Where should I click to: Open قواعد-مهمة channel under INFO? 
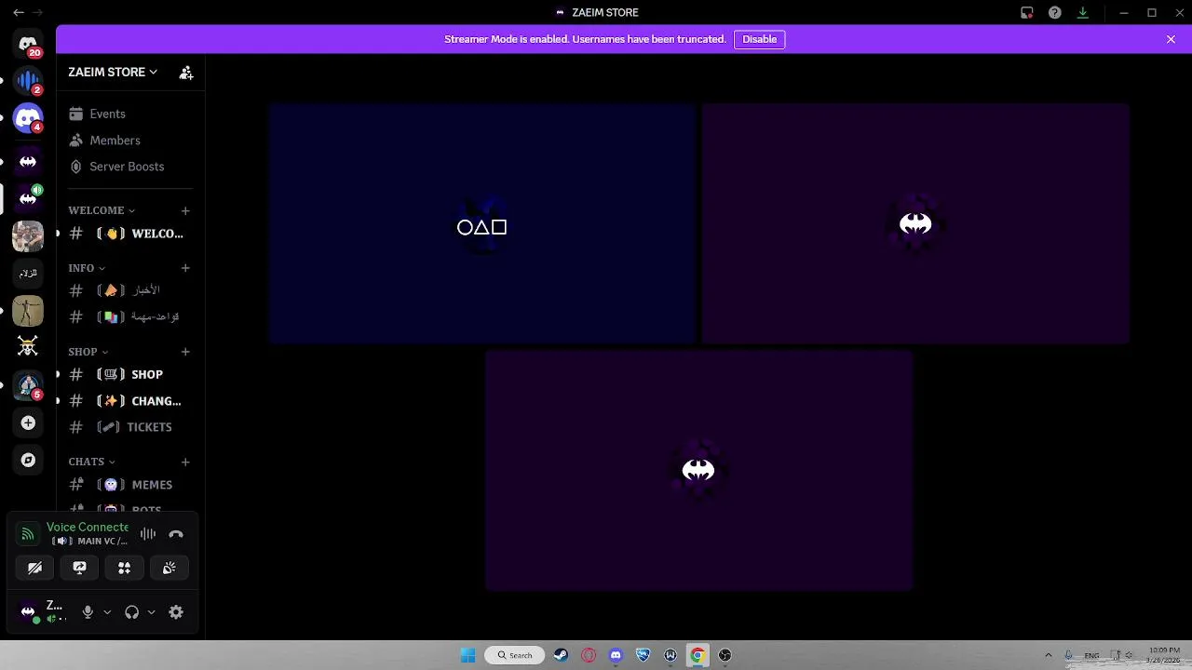129,316
